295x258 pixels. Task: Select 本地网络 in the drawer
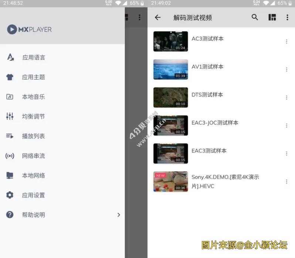[x=62, y=176]
